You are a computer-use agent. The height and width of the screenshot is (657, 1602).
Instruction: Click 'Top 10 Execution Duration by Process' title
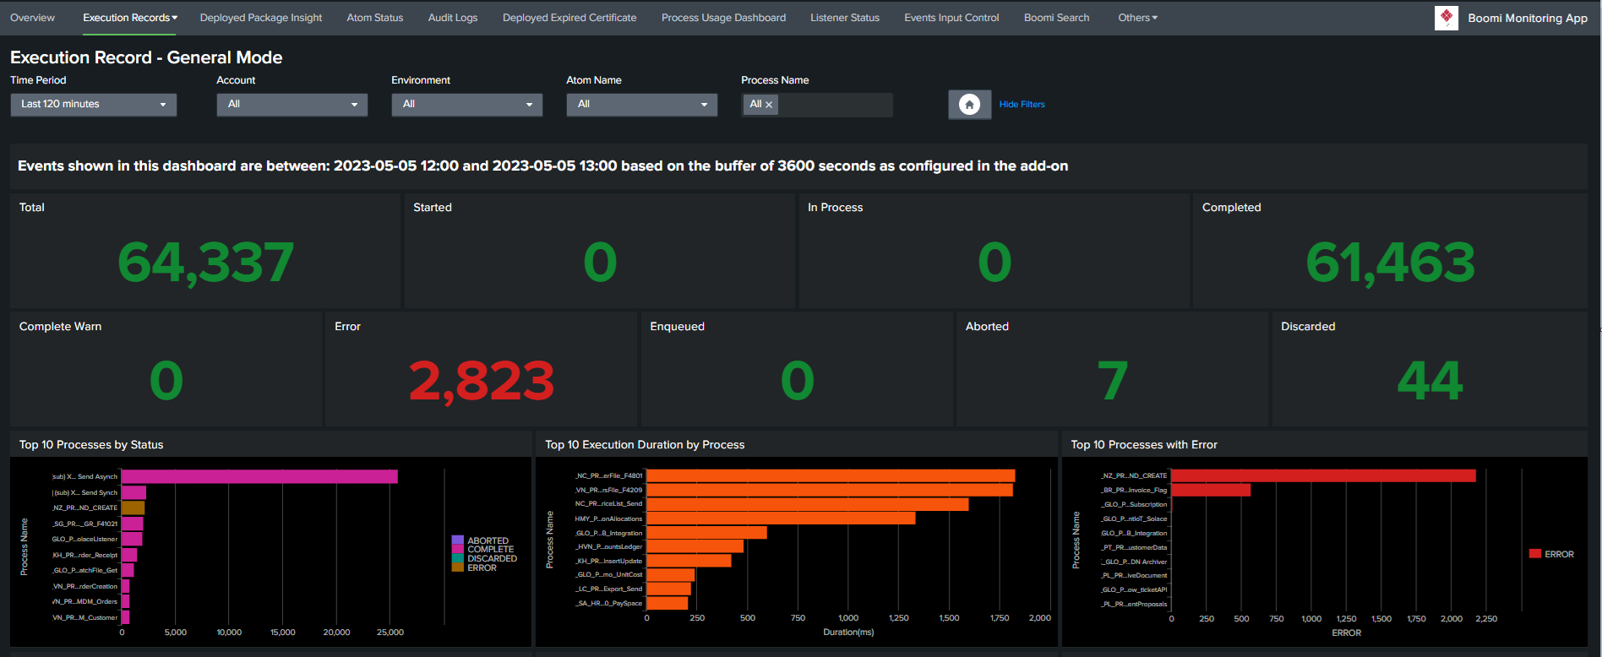coord(645,445)
